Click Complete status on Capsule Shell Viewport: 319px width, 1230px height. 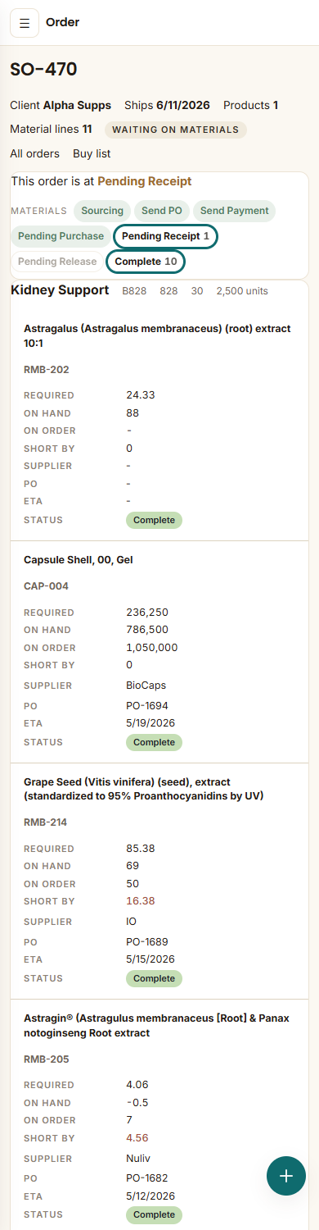tap(154, 742)
